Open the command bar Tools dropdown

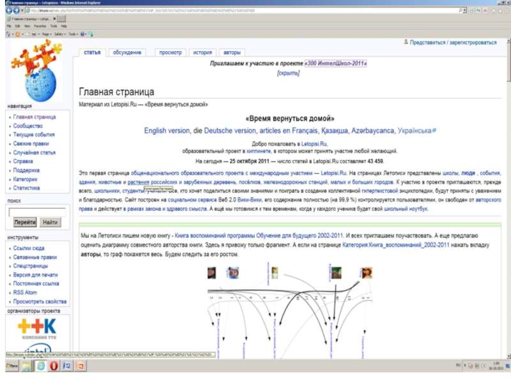click(73, 34)
